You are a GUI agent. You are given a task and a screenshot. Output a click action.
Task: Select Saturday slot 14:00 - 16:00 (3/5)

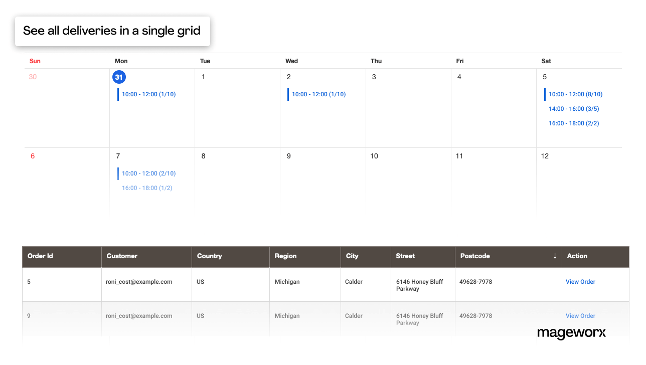click(574, 109)
